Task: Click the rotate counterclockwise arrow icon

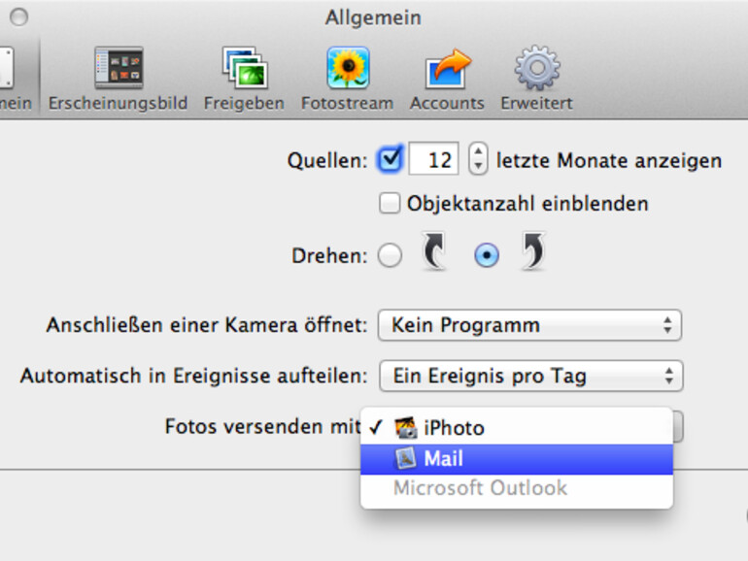Action: coord(433,255)
